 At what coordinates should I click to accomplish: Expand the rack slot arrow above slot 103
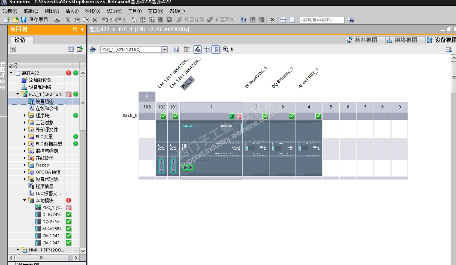[x=147, y=96]
